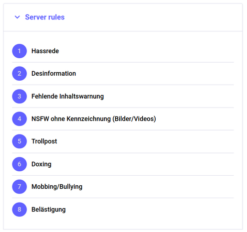This screenshot has width=247, height=232.
Task: Click the number 8 rule badge
Action: pos(19,210)
